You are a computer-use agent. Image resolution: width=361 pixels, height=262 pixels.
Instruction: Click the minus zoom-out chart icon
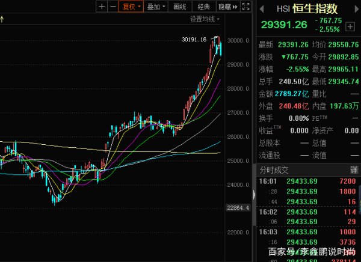click(113, 7)
